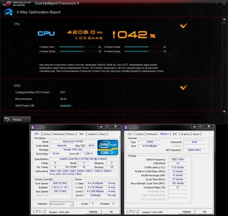
Task: Click scrollbar down arrow in report
Action: tap(224, 111)
